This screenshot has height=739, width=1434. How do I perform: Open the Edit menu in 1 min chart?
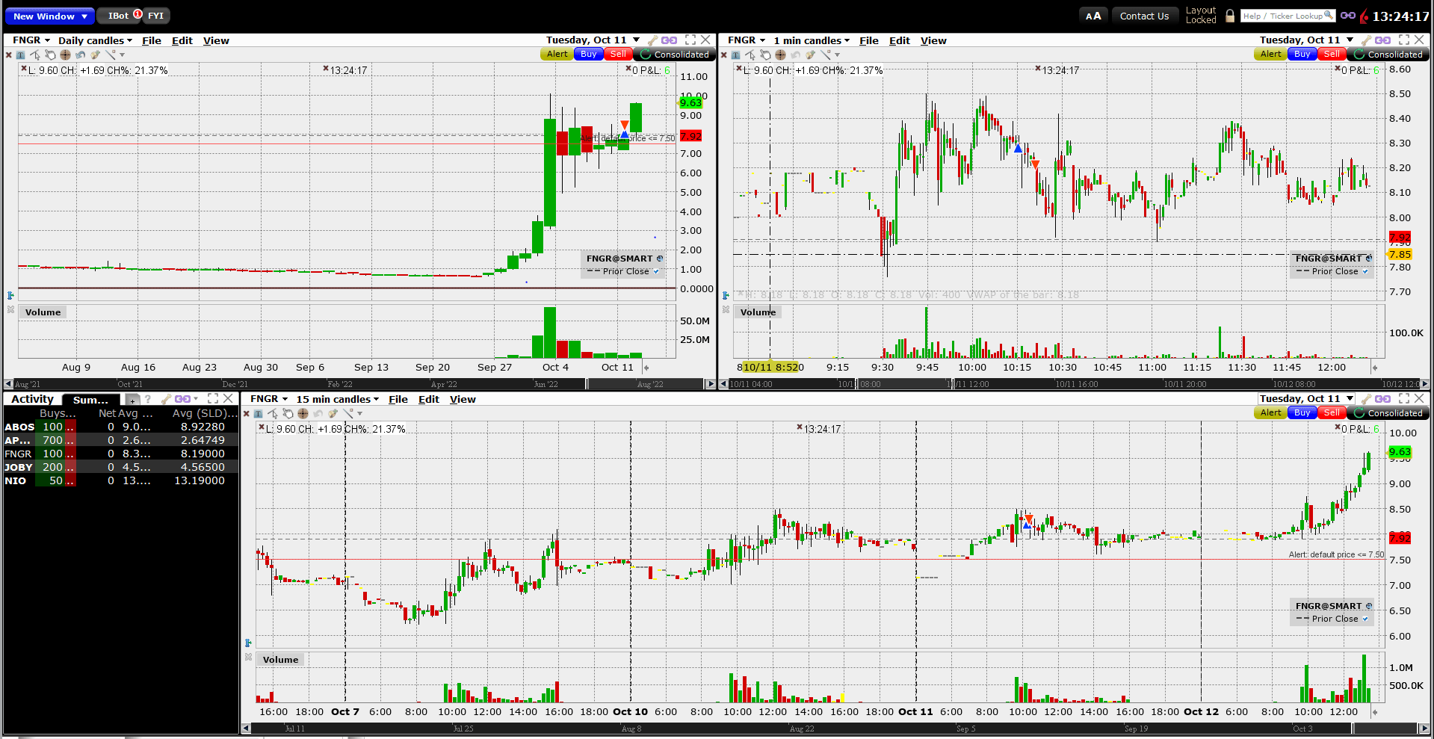click(x=899, y=40)
